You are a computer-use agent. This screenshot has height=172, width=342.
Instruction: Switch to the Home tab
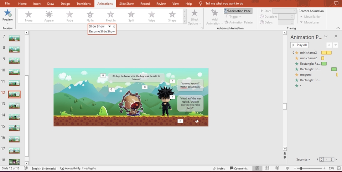(x=22, y=4)
